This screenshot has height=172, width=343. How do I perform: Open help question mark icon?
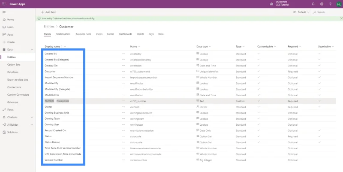click(x=330, y=4)
